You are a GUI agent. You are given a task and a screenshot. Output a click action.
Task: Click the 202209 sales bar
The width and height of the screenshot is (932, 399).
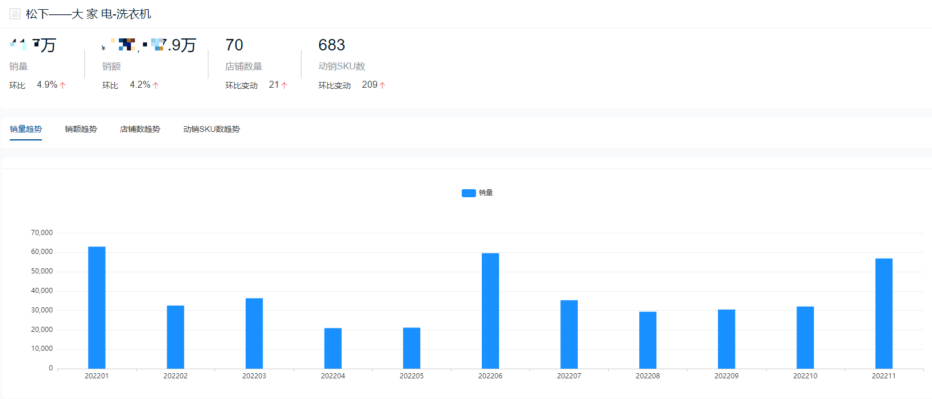coord(726,339)
